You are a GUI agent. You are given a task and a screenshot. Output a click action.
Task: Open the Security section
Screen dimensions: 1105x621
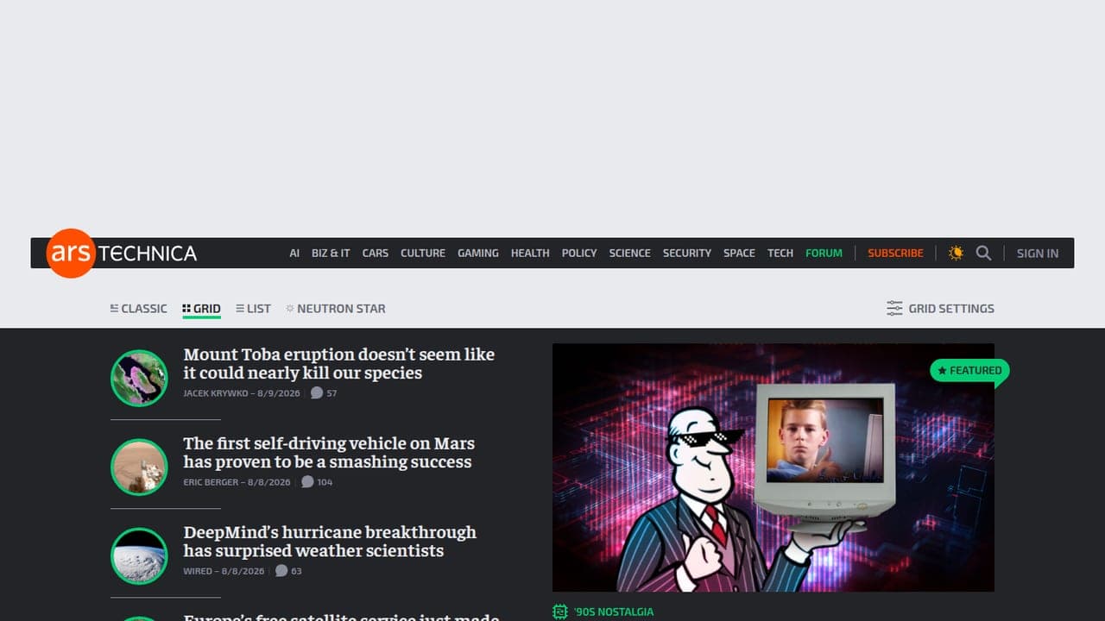coord(687,253)
